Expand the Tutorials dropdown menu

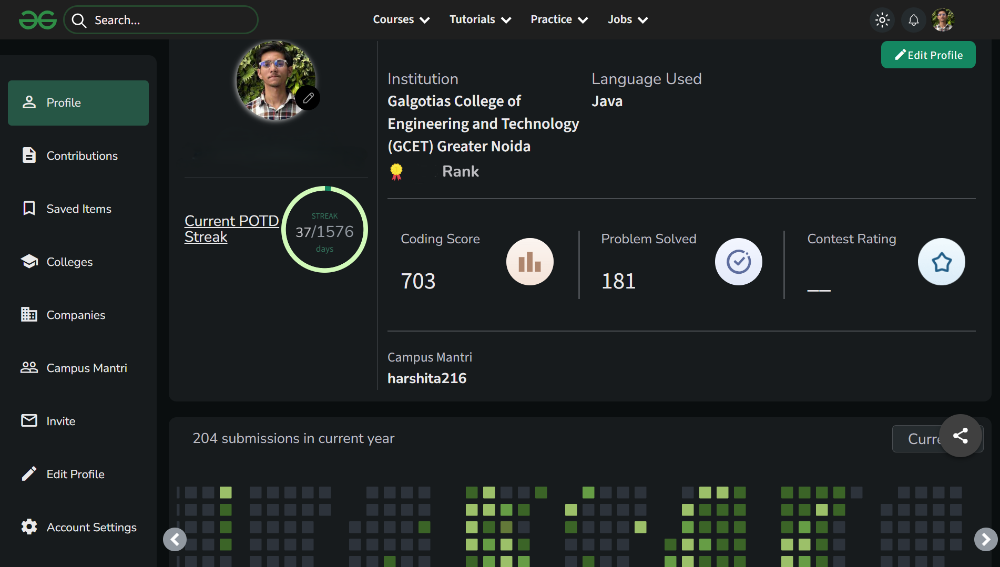[x=479, y=19]
